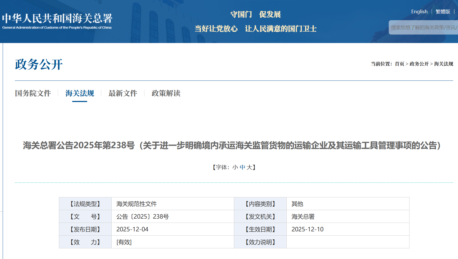The image size is (458, 259).
Task: Open the 繁體版 traditional Chinese version
Action: (x=443, y=12)
